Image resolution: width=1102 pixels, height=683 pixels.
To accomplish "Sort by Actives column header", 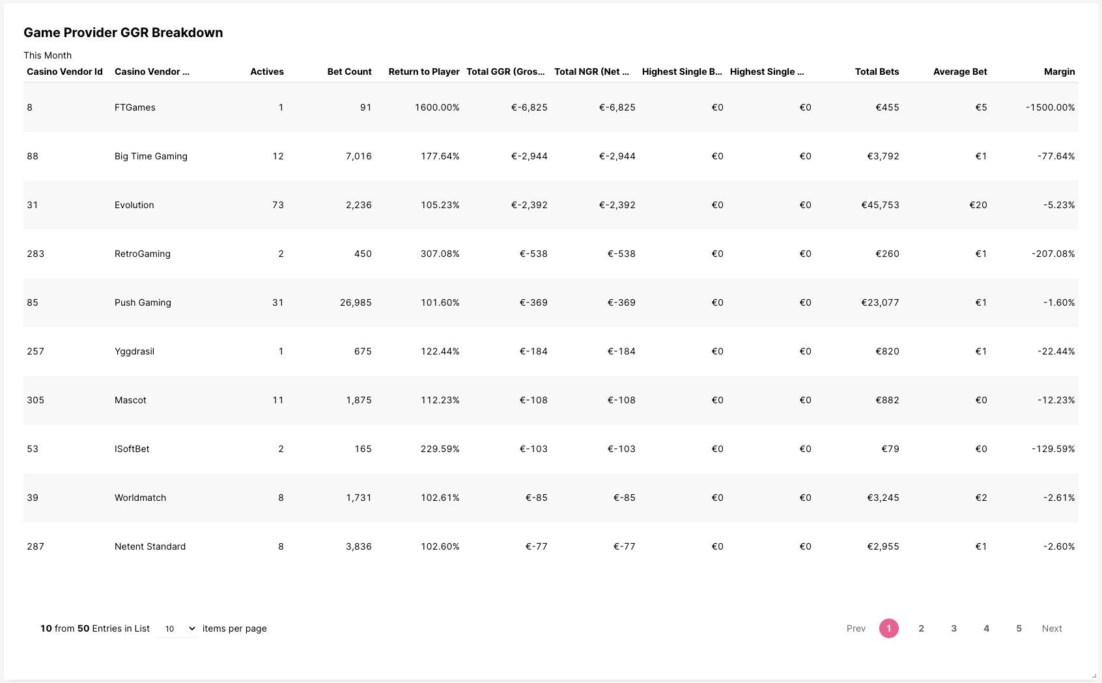I will click(x=266, y=72).
